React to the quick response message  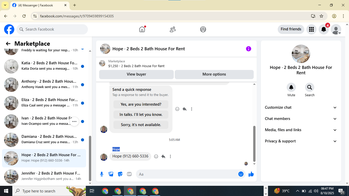177,109
